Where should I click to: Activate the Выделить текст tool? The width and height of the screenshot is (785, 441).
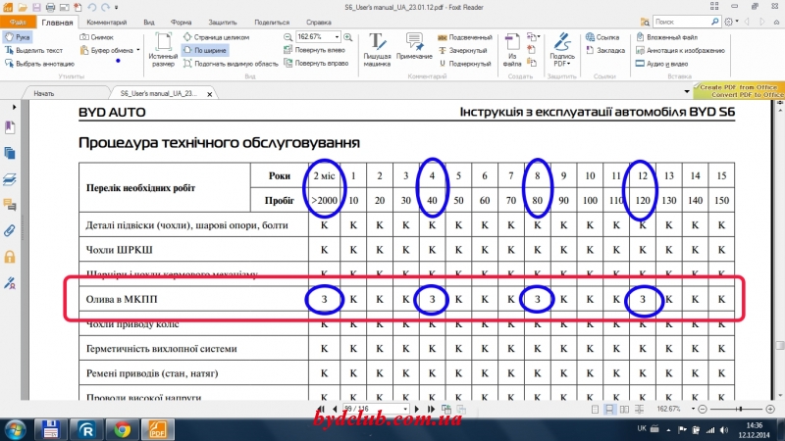pos(34,51)
